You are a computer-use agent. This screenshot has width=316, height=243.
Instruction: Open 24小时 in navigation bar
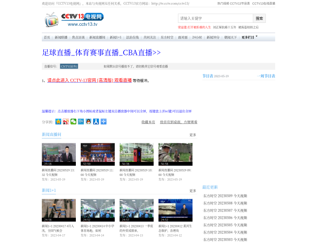point(197,37)
